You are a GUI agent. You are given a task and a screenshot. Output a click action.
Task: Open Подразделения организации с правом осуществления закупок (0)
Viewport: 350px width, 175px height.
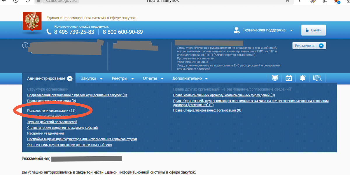point(77,95)
